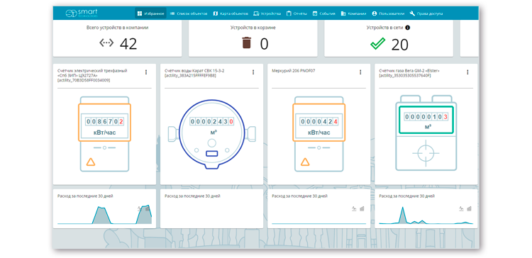
Task: Click the trash bin icon in Устройств в корзине
Action: click(246, 43)
